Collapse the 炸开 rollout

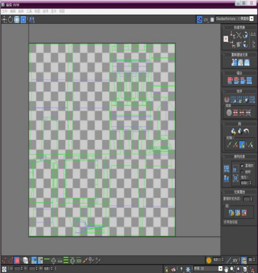[x=239, y=91]
